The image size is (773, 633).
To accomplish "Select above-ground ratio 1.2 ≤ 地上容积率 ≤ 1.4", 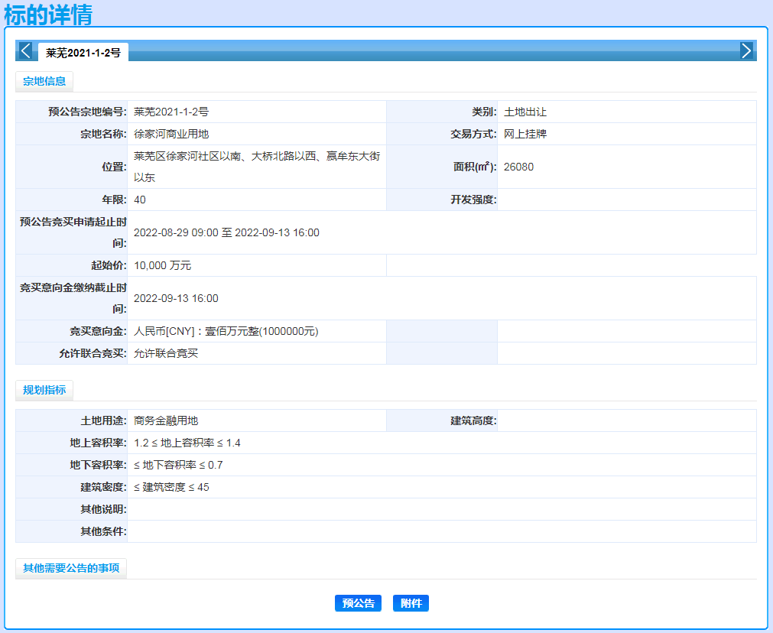I will click(187, 443).
